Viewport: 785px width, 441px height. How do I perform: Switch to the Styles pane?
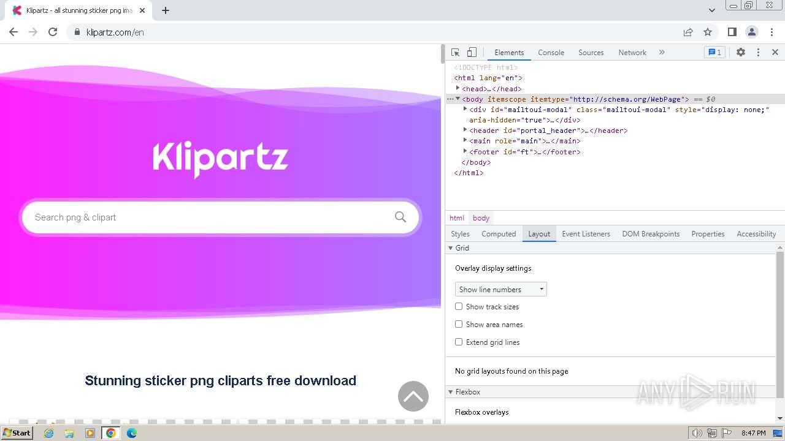tap(460, 234)
